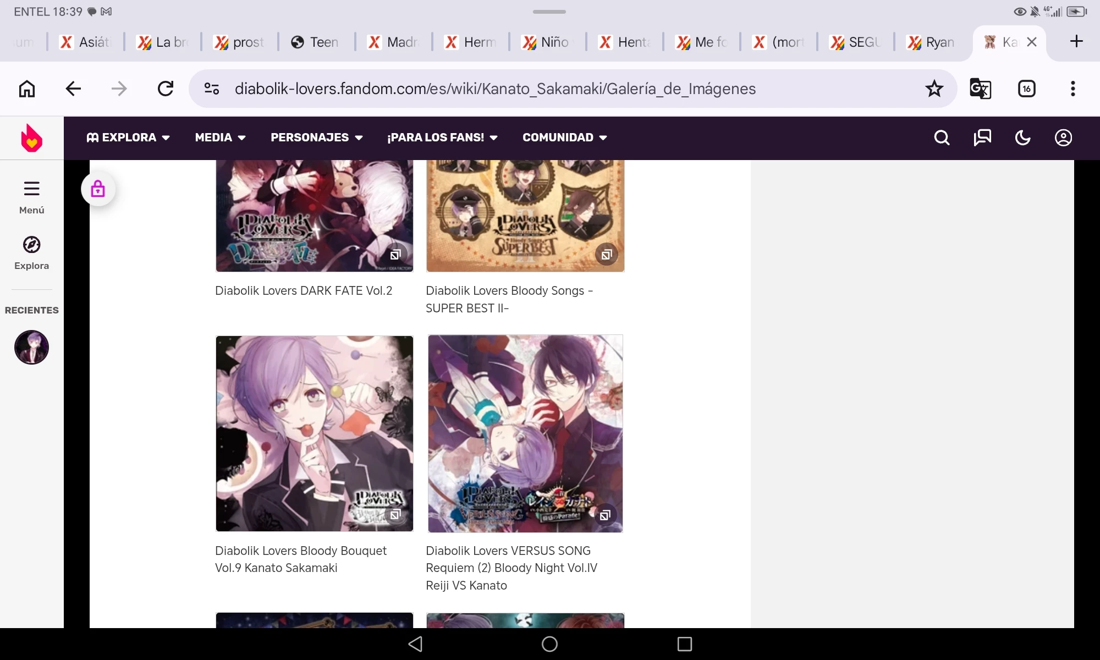Open the MEDIA menu

pyautogui.click(x=220, y=137)
